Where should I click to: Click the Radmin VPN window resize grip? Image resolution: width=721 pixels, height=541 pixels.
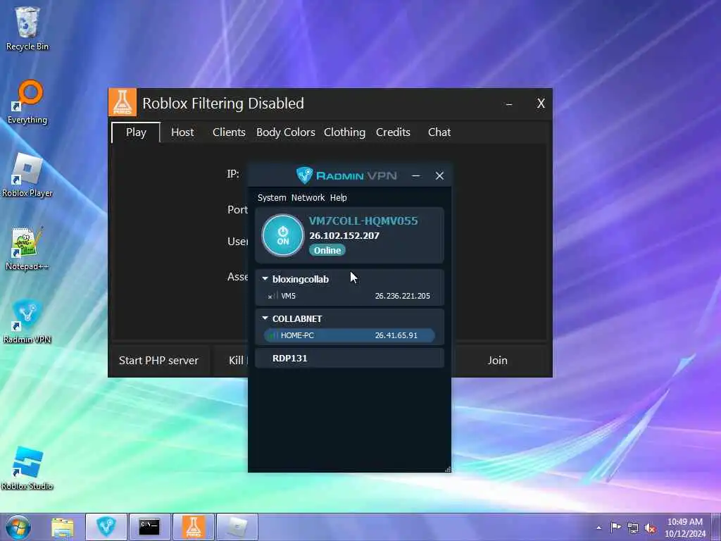[447, 469]
